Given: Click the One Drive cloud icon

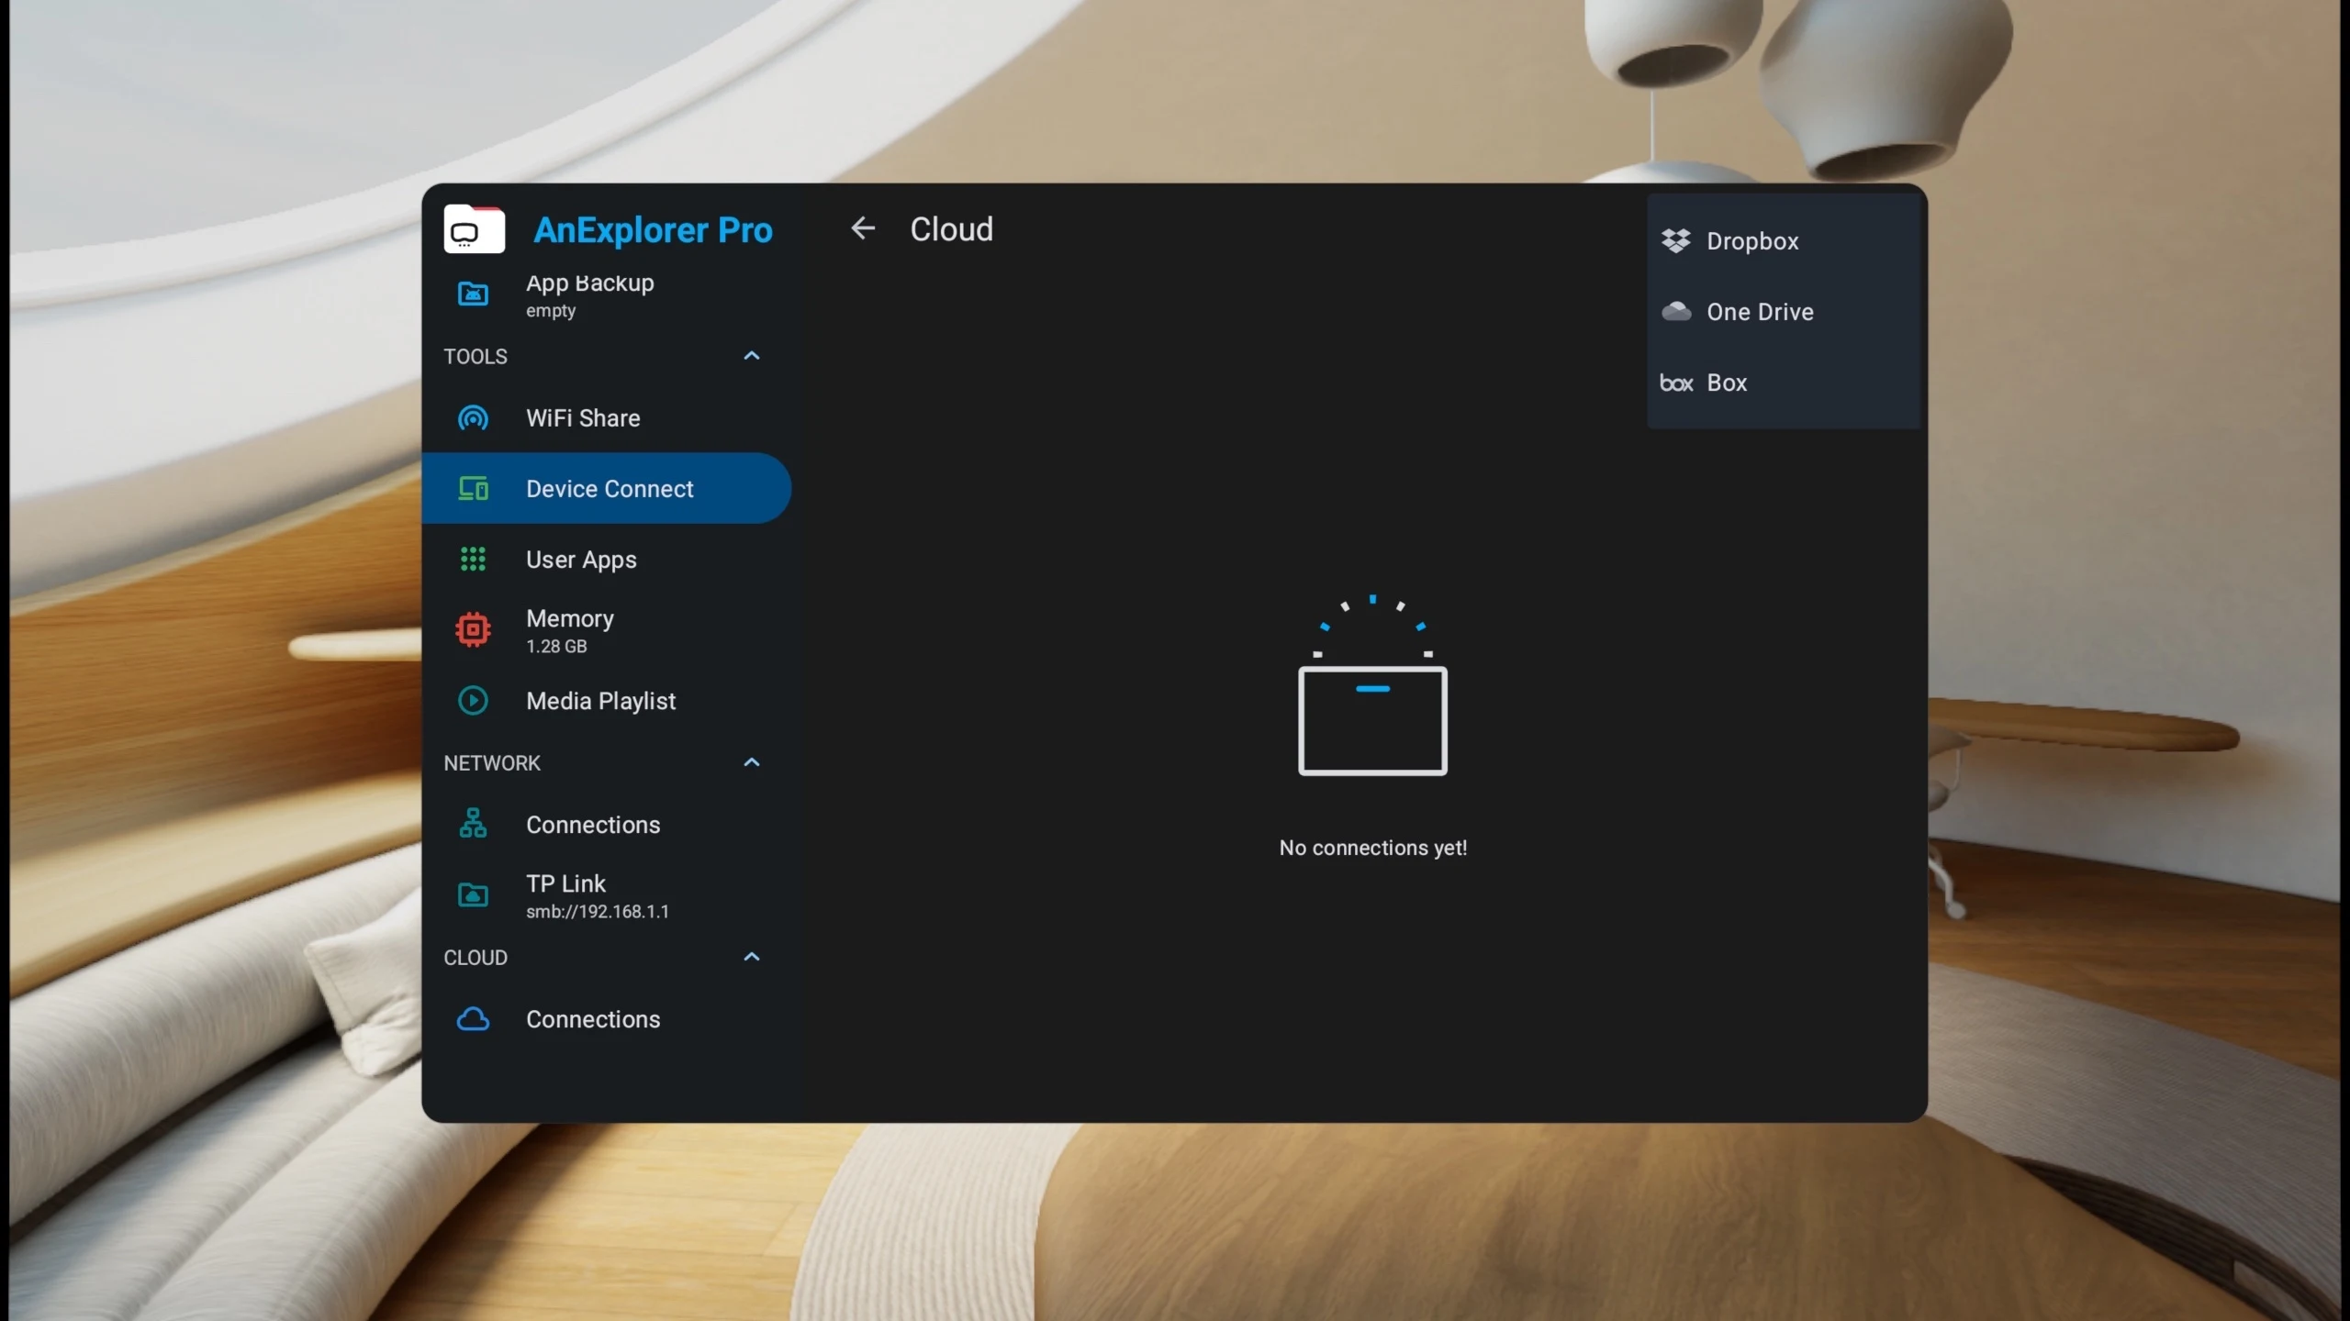Looking at the screenshot, I should pos(1676,312).
